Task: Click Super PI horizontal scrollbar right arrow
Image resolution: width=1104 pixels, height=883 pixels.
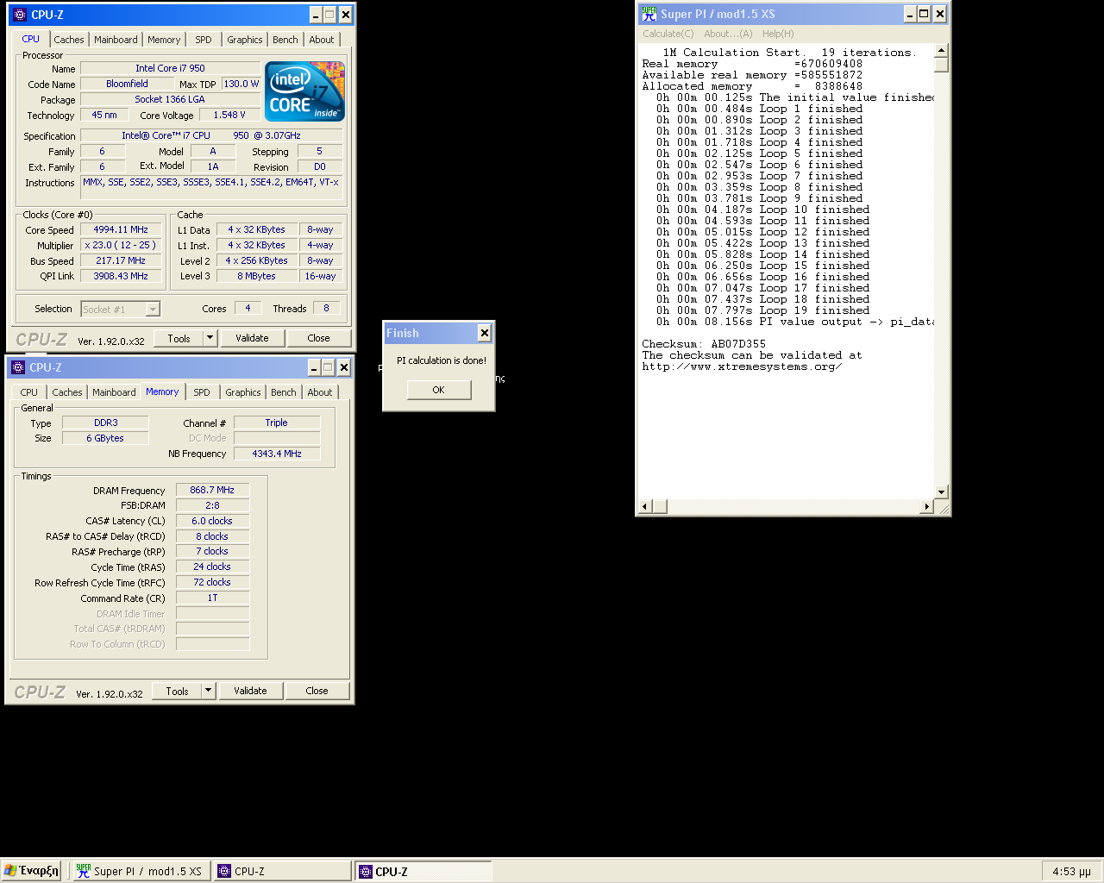Action: 927,506
